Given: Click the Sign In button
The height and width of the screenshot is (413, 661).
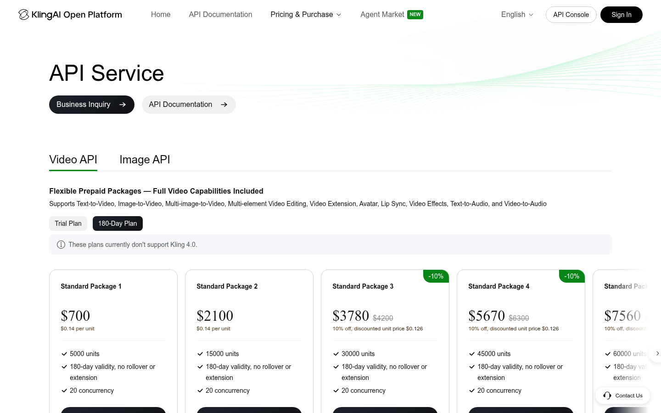Looking at the screenshot, I should [x=622, y=15].
